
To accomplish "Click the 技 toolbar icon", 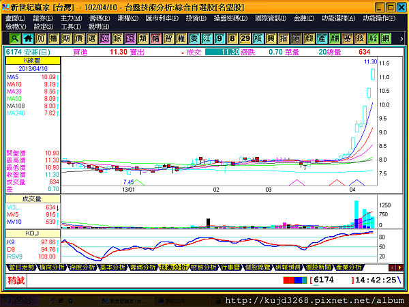I will (x=360, y=39).
